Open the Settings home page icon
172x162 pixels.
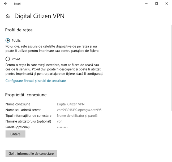[8, 16]
